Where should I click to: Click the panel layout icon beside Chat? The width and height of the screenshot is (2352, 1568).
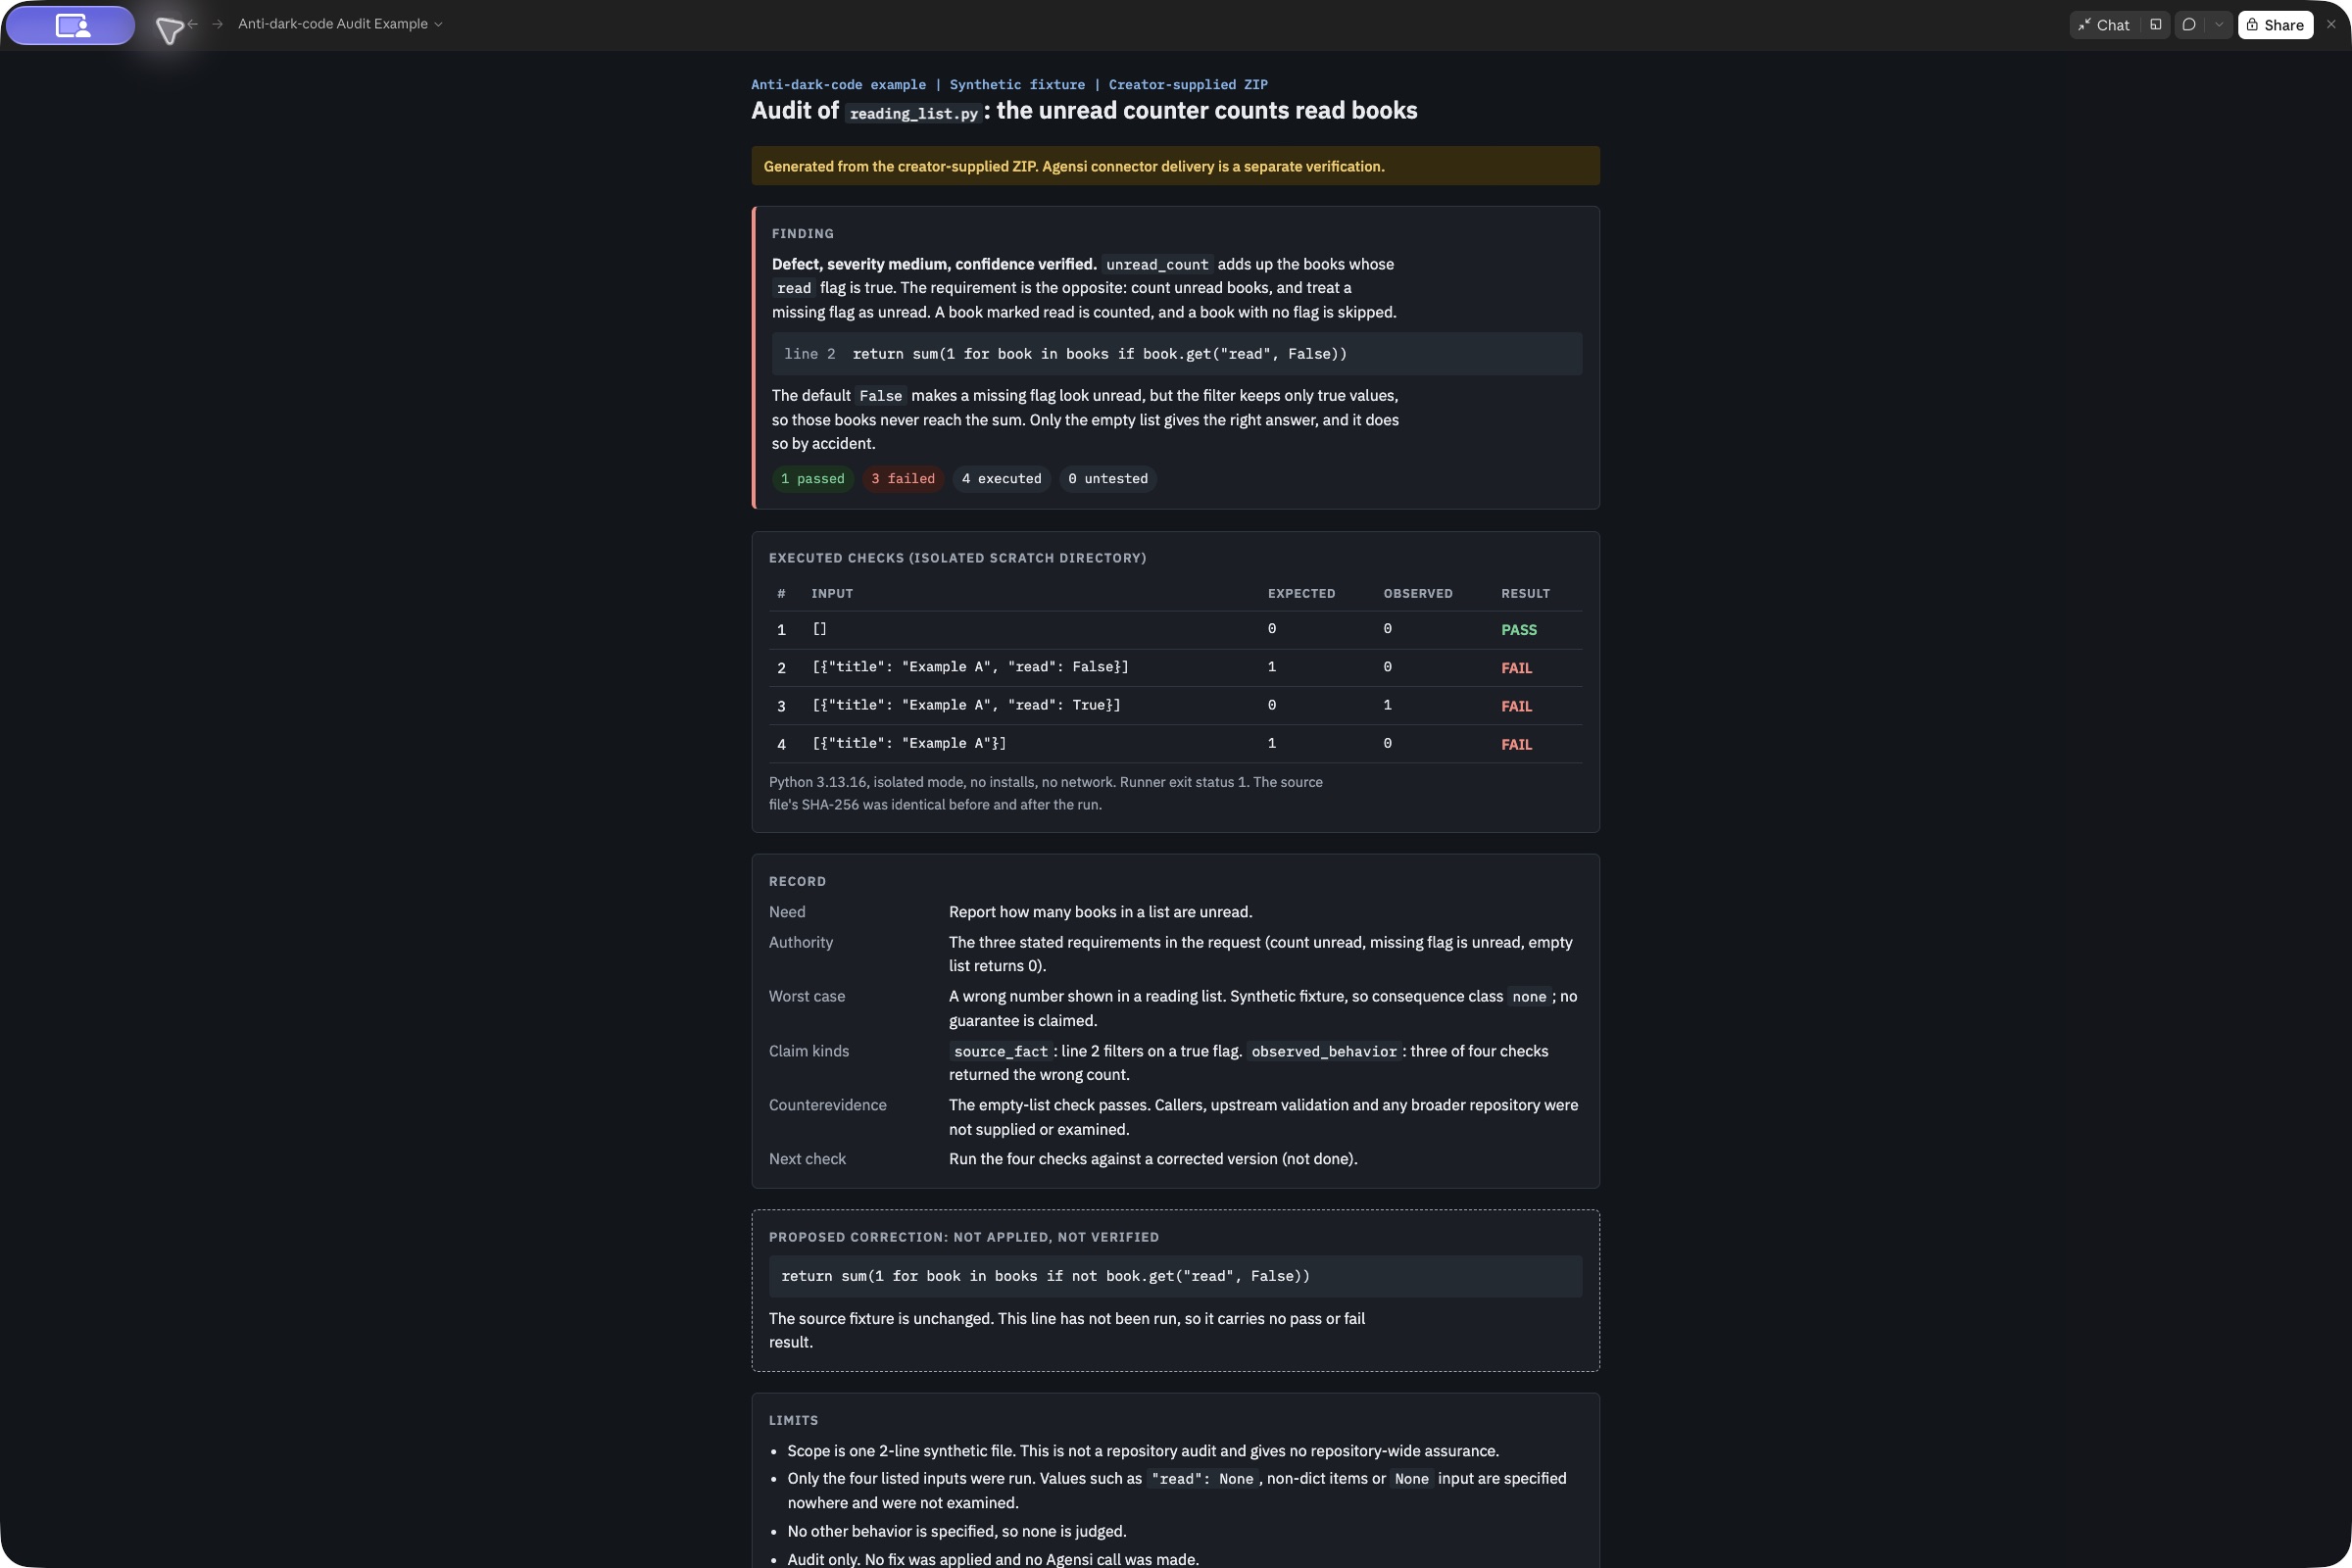(2155, 25)
